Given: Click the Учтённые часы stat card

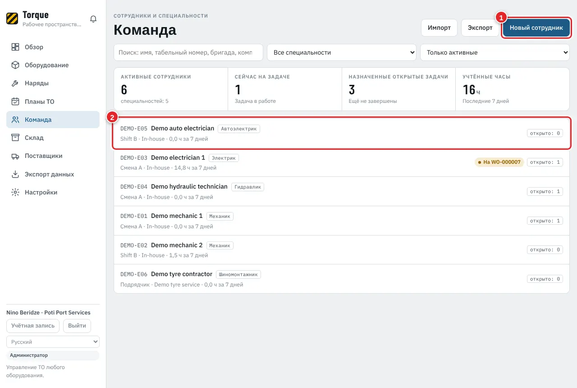Looking at the screenshot, I should [x=513, y=89].
